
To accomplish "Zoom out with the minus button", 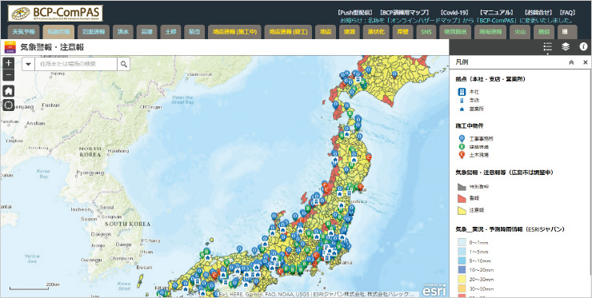I will point(9,75).
